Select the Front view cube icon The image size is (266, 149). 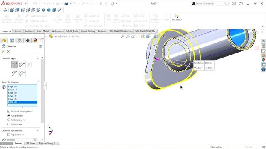pyautogui.click(x=12, y=10)
